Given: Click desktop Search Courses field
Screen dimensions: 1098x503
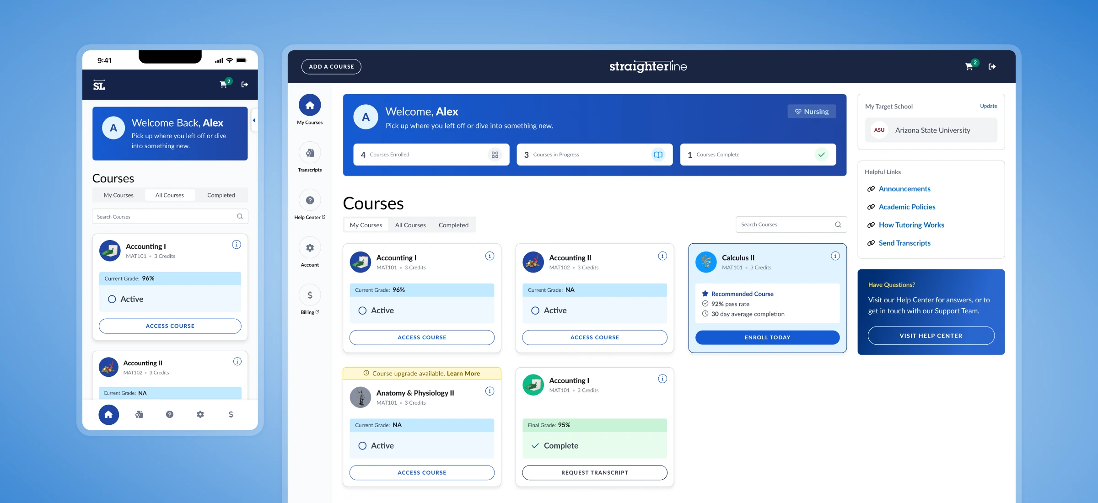Looking at the screenshot, I should tap(791, 225).
